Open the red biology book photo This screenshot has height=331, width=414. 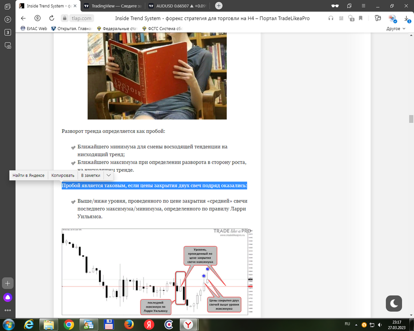pyautogui.click(x=157, y=76)
